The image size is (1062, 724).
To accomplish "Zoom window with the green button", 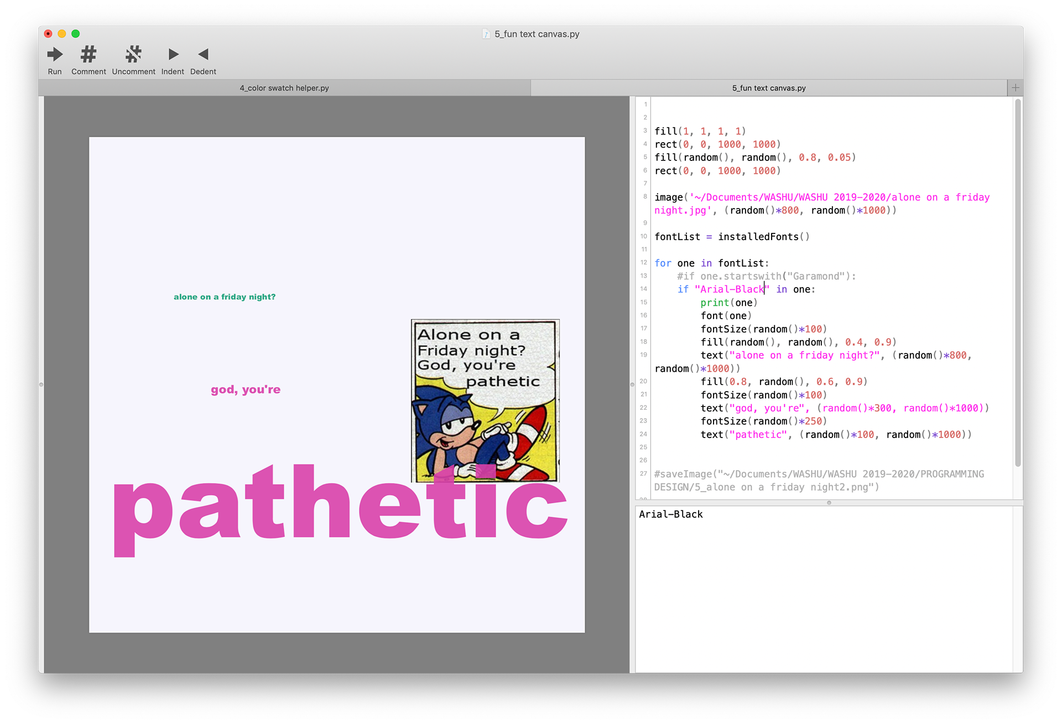I will [76, 34].
